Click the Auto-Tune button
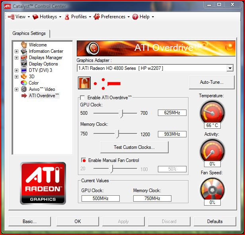 pyautogui.click(x=212, y=82)
